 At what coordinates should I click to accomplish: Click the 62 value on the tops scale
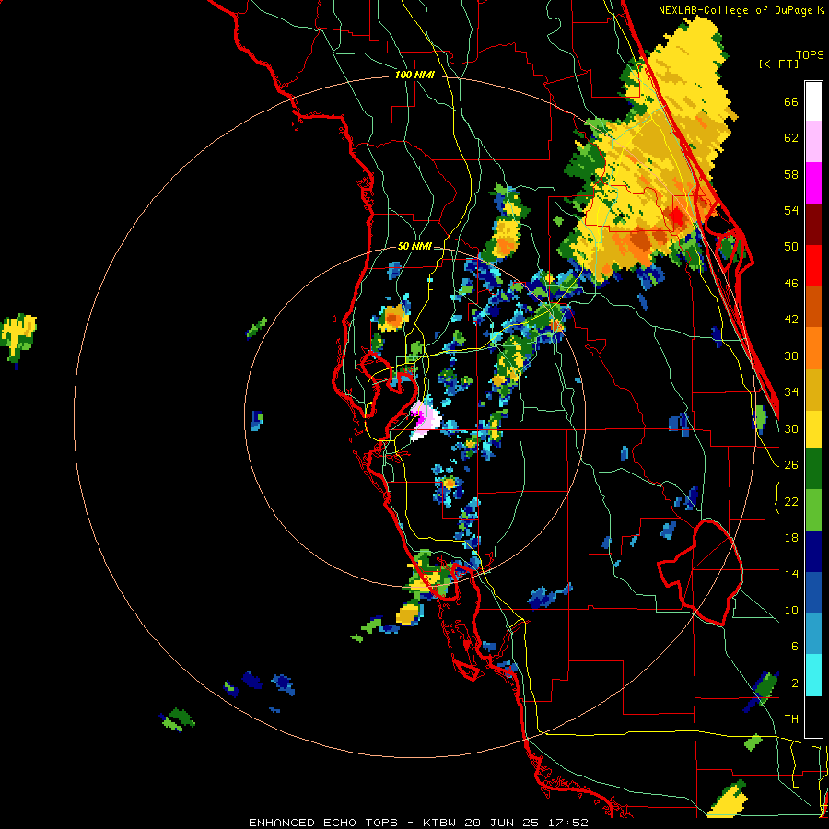click(x=791, y=138)
